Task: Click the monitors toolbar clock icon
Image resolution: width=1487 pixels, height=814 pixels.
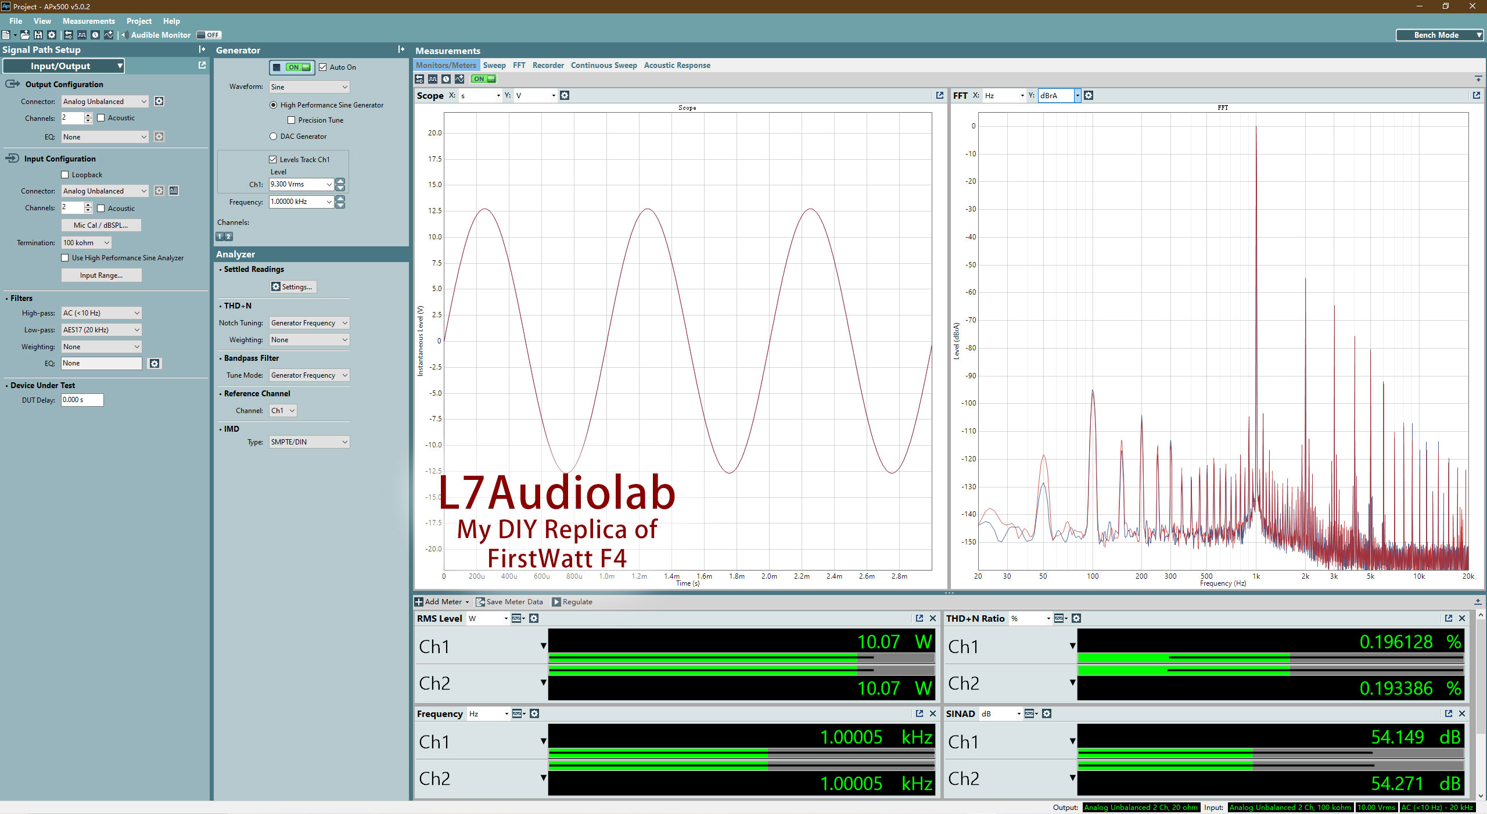Action: tap(446, 79)
